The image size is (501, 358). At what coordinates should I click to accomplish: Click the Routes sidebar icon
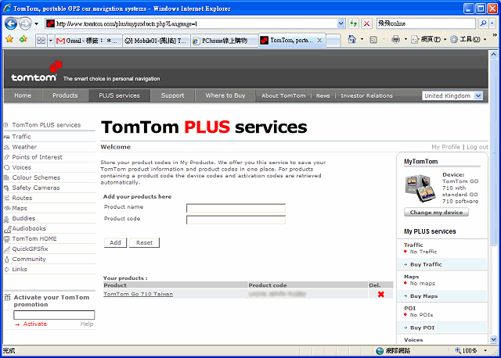7,198
